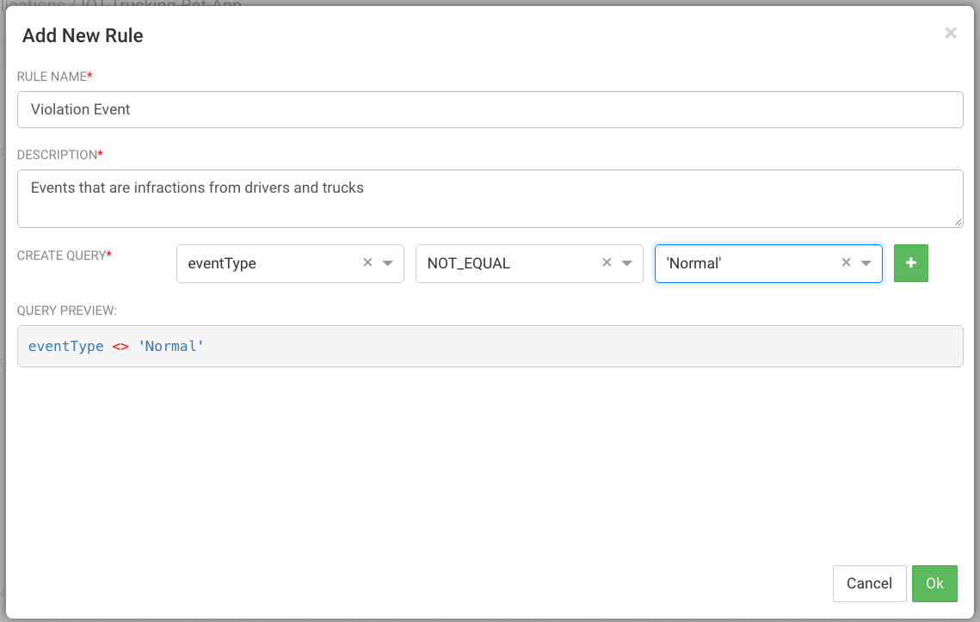Click the 'Normal' value in query preview
The width and height of the screenshot is (980, 622).
click(x=170, y=347)
